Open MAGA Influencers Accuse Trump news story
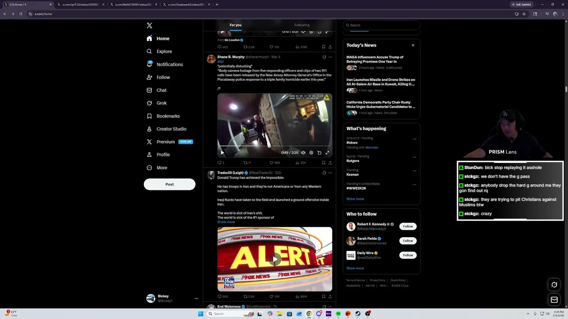Image resolution: width=568 pixels, height=319 pixels. point(381,62)
